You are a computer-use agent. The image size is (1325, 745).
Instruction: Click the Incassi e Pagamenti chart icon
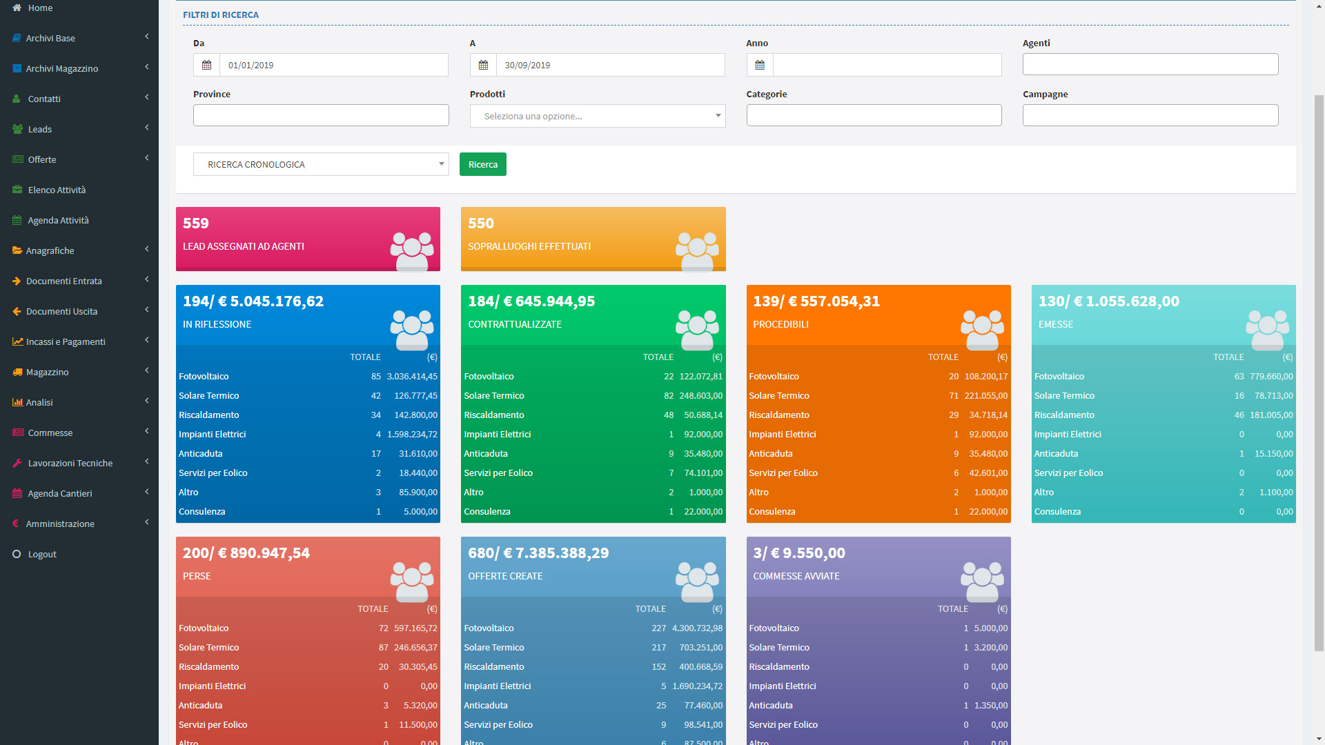click(x=18, y=341)
